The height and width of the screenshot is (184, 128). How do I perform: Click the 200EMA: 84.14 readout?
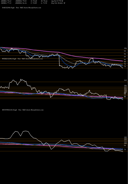click(21, 3)
